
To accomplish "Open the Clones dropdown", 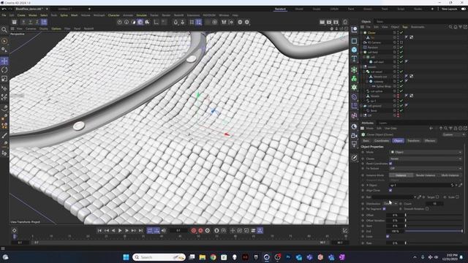I will tap(426, 159).
